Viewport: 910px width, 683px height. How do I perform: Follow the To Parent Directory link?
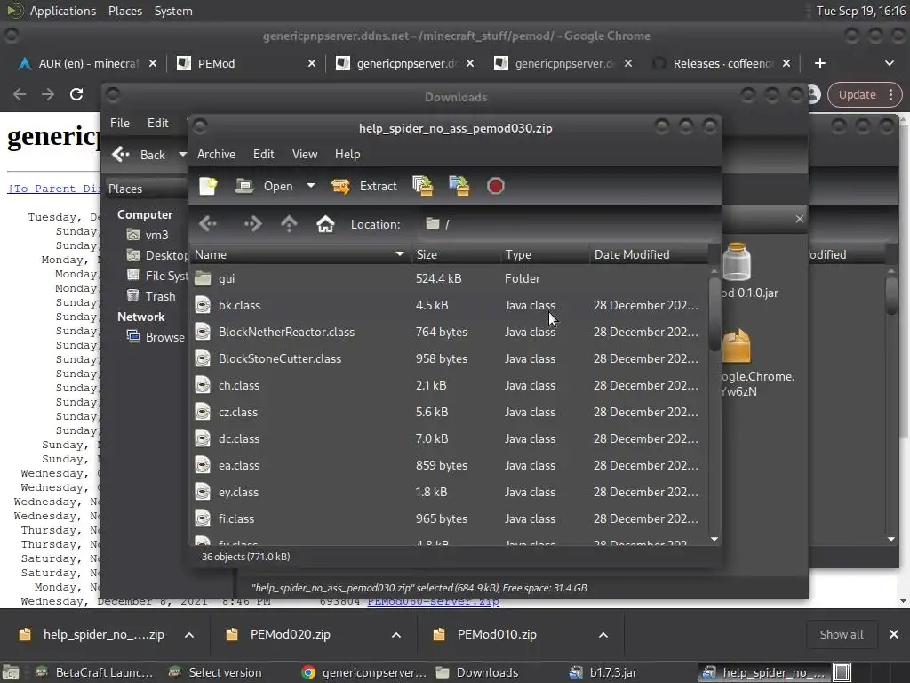tap(54, 189)
